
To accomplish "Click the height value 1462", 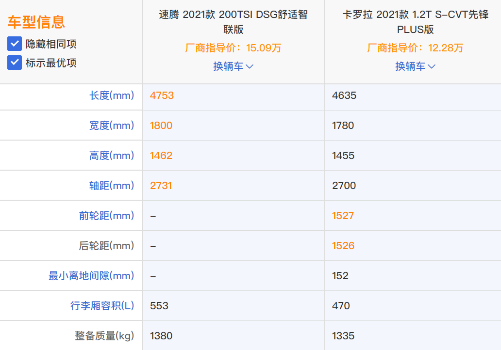I will 161,156.
